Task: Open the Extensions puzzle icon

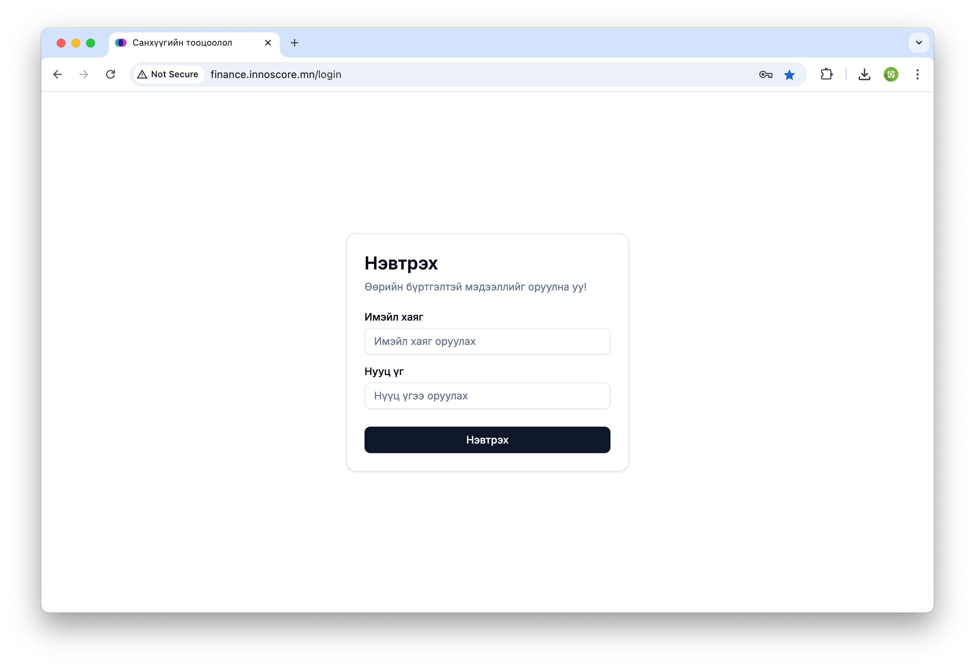Action: click(x=826, y=74)
